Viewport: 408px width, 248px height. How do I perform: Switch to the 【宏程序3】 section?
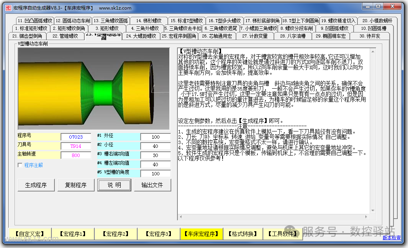coord(159,234)
